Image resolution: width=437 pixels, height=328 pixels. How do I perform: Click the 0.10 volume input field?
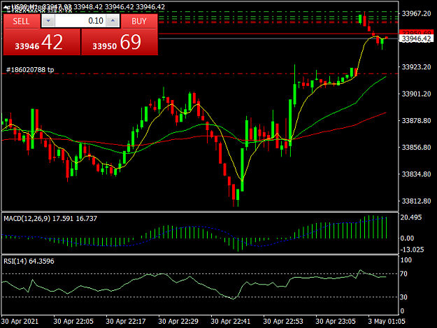coord(80,21)
